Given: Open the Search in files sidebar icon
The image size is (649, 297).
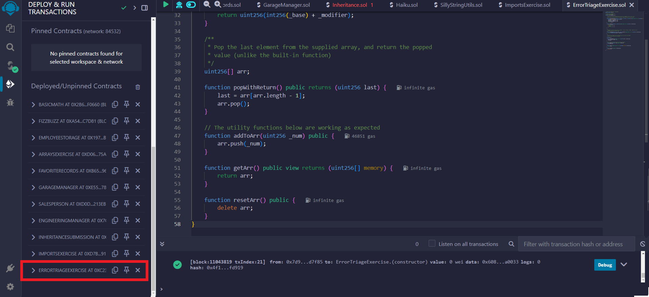Looking at the screenshot, I should tap(10, 47).
